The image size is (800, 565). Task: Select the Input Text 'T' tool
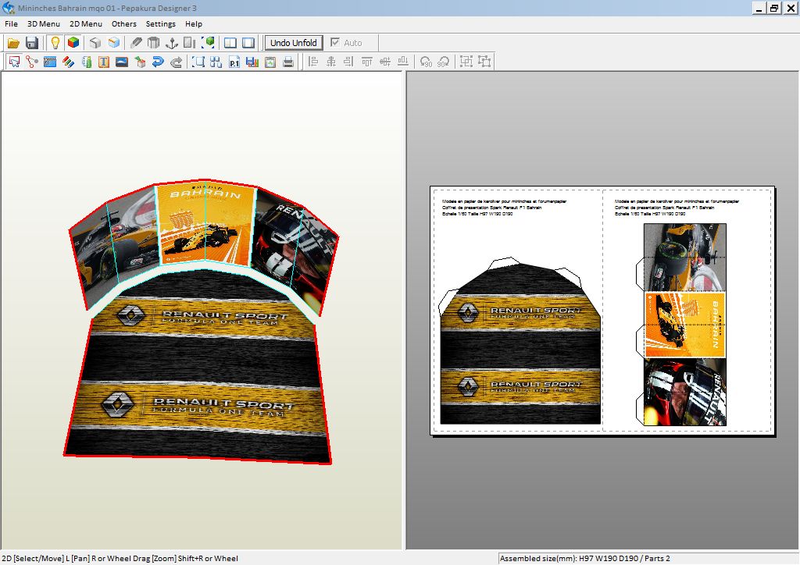point(103,62)
